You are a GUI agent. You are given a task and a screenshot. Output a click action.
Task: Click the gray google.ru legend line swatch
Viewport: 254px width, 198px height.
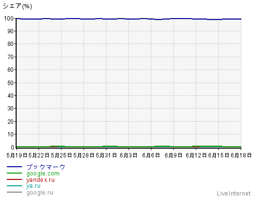tap(14, 192)
